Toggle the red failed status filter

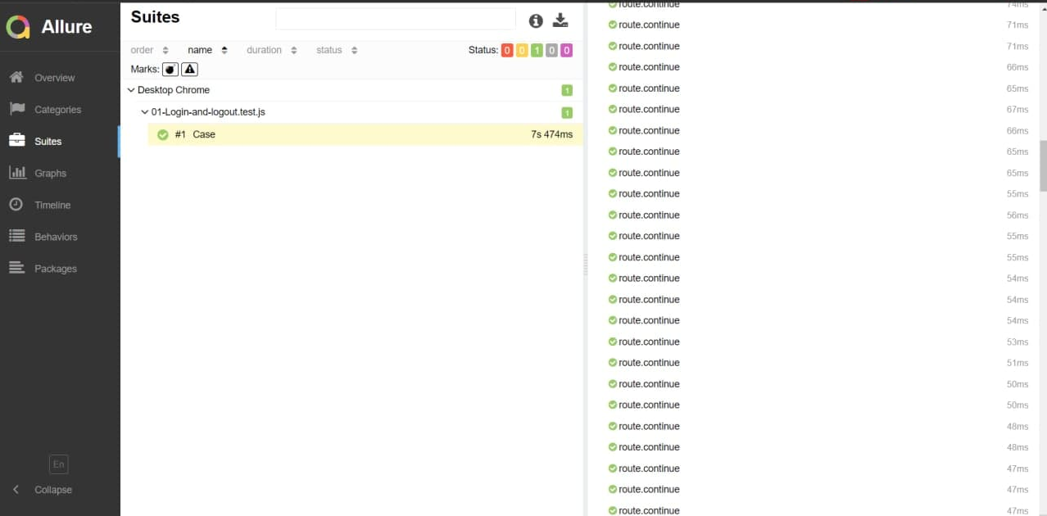tap(507, 51)
